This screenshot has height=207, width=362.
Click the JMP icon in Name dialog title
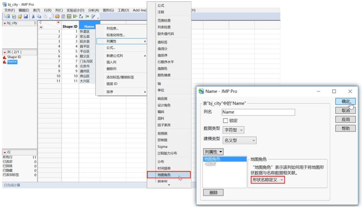click(x=201, y=91)
